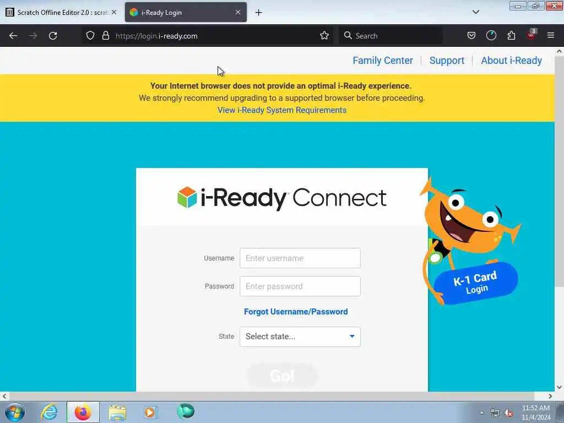
Task: Open the Family Center link
Action: [x=383, y=61]
